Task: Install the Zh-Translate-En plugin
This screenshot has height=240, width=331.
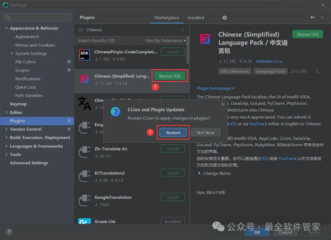Action: click(173, 149)
